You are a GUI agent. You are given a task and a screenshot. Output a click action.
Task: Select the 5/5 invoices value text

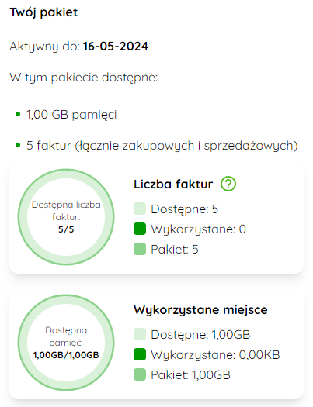click(66, 229)
